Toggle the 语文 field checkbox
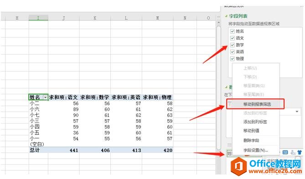This screenshot has width=305, height=179. click(x=232, y=38)
